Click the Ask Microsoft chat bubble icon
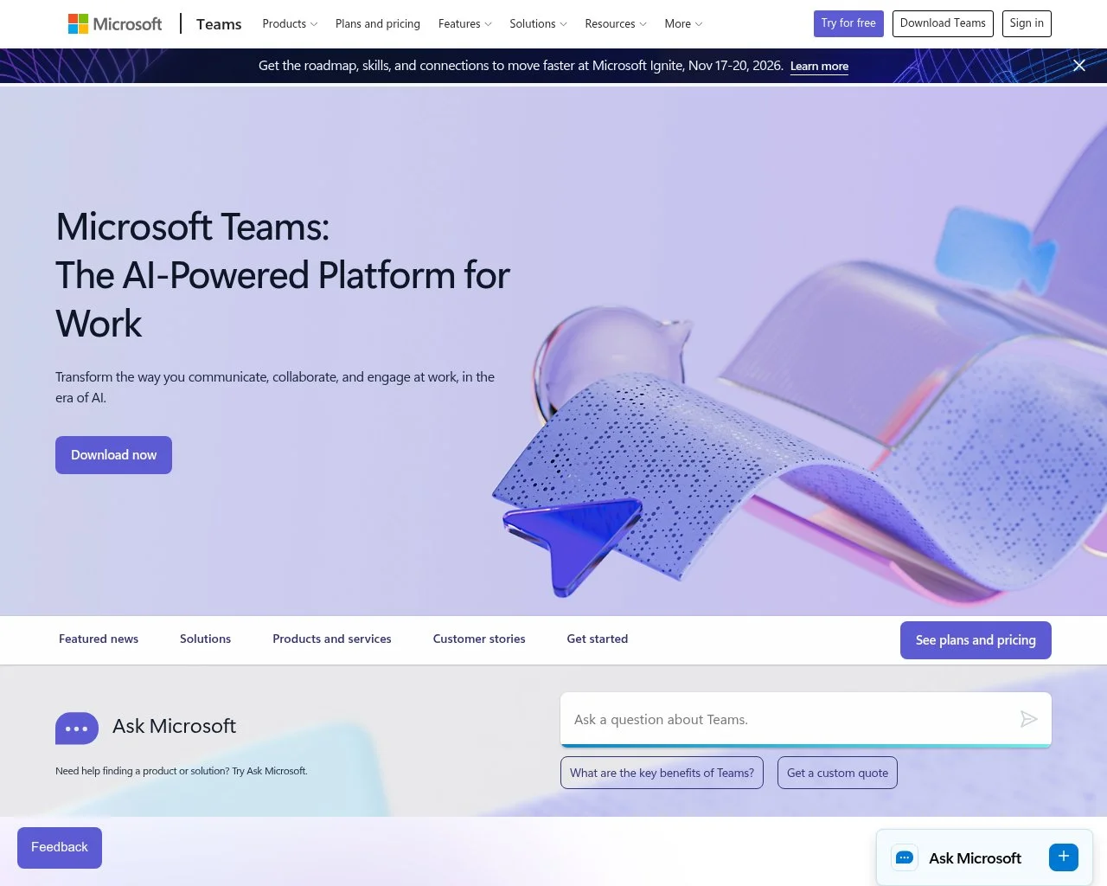 77,729
